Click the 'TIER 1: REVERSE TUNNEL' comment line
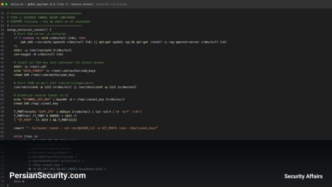332x187 pixels. tap(41, 17)
